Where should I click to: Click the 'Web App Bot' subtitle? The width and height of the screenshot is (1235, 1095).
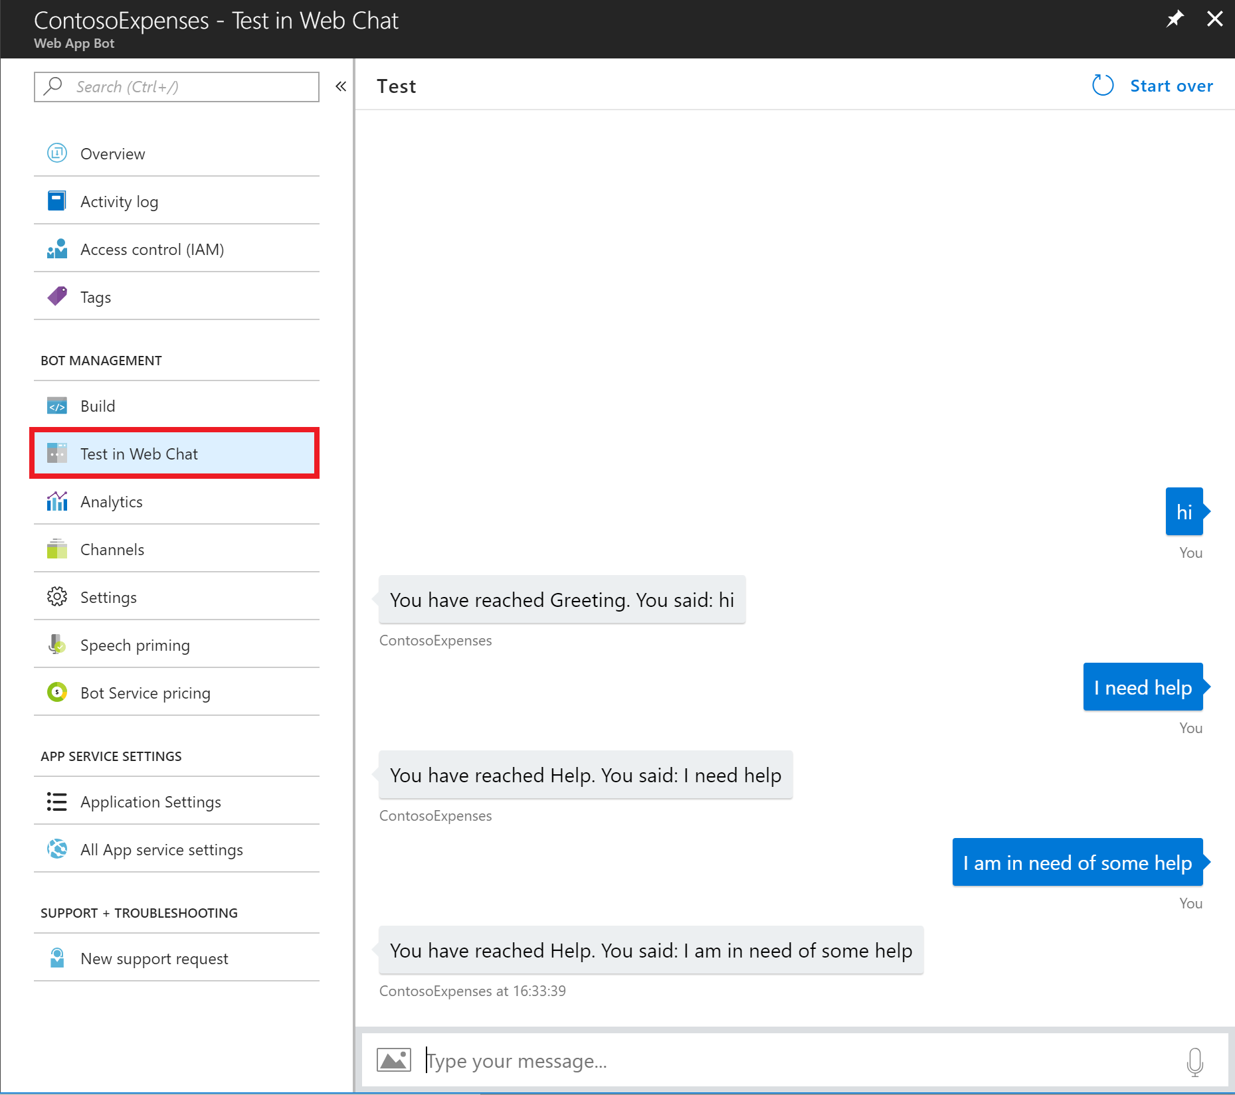coord(74,44)
